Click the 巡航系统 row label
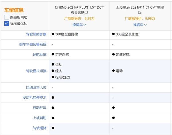The width and height of the screenshot is (172, 135). pyautogui.click(x=40, y=54)
